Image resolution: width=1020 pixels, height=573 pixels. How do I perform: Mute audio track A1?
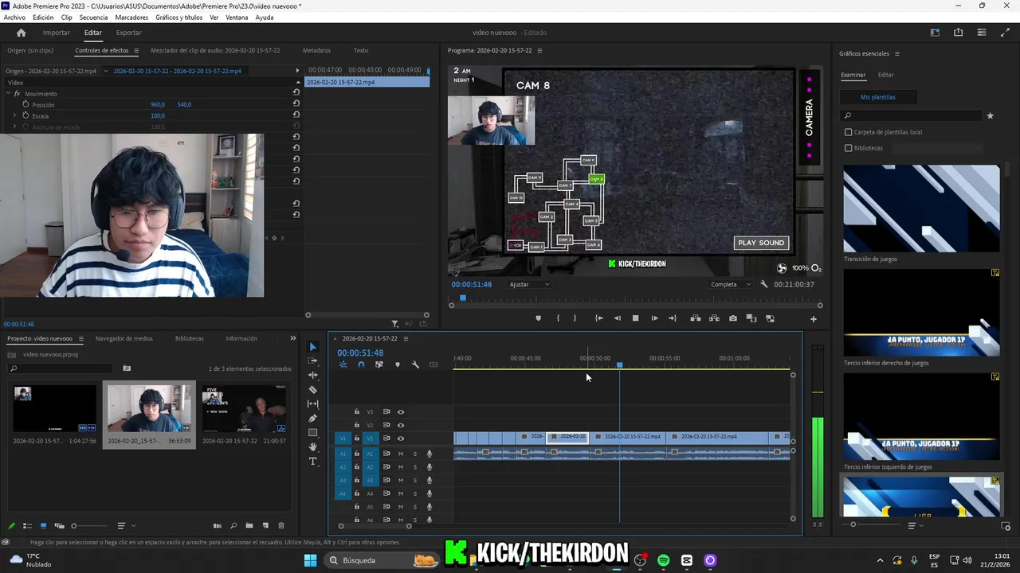[401, 454]
